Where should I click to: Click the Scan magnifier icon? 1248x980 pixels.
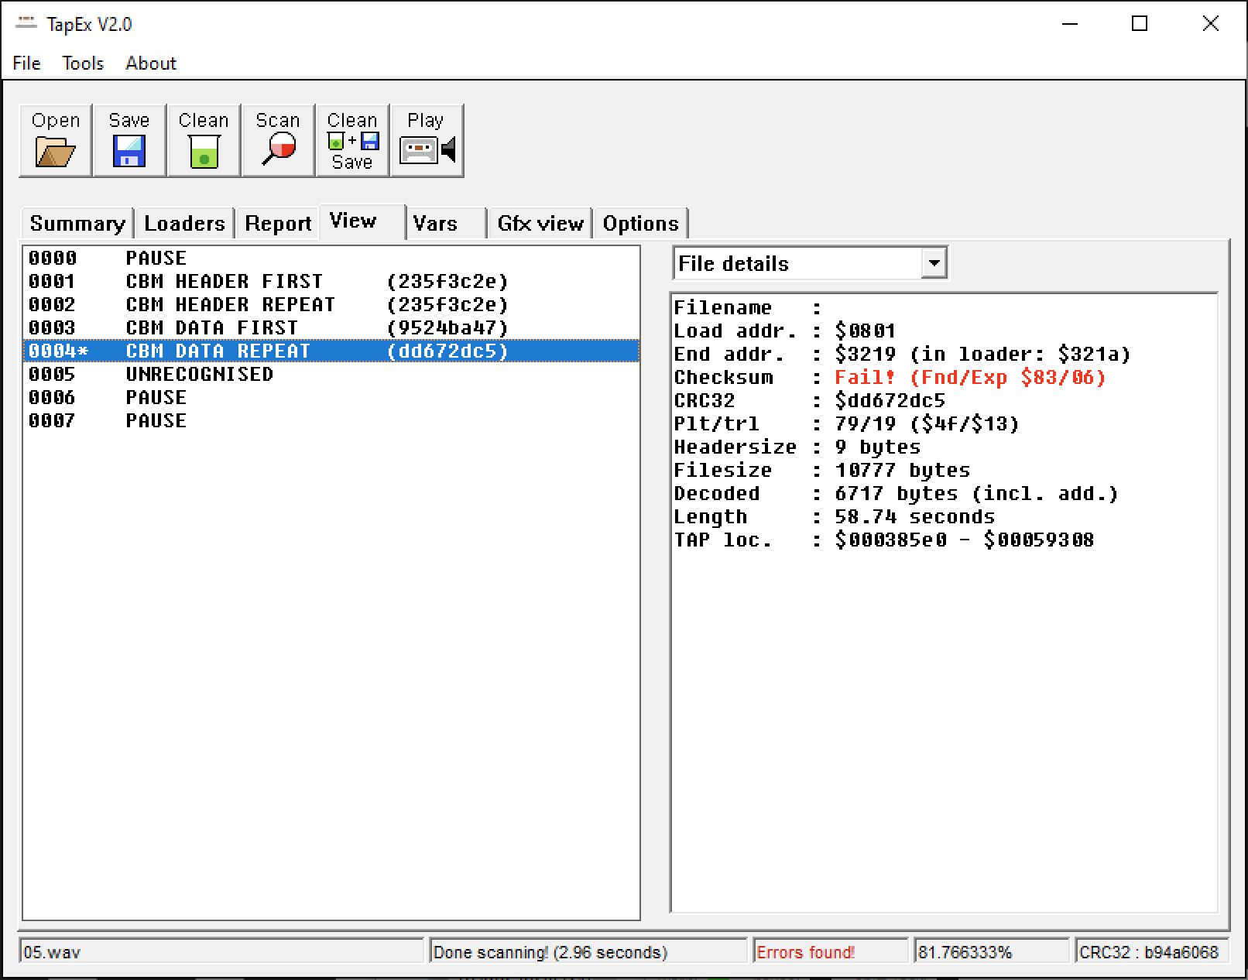tap(277, 149)
